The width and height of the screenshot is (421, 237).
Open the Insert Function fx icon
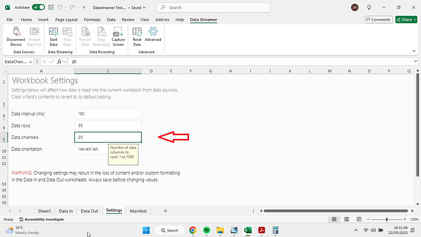59,62
